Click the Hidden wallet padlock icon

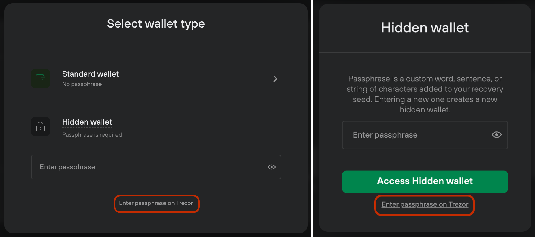pyautogui.click(x=40, y=126)
